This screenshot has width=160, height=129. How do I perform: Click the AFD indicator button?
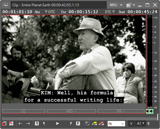pos(71,111)
